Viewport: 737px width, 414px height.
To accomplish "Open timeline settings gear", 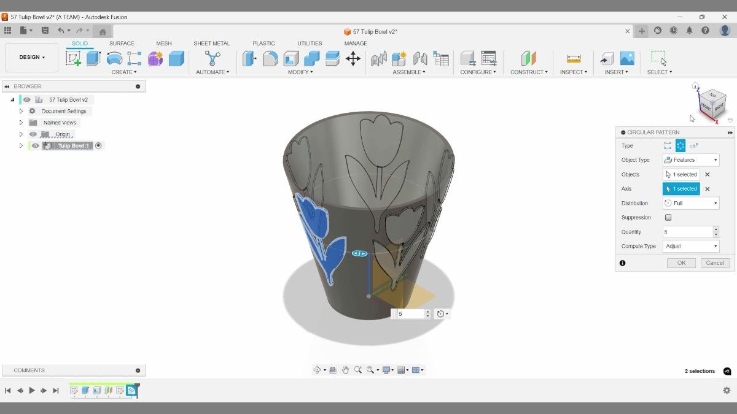I will 727,390.
